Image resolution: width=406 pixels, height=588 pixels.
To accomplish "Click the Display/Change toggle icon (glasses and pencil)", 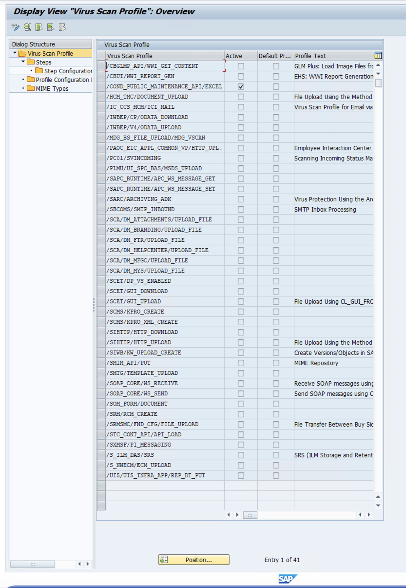I will pos(15,28).
